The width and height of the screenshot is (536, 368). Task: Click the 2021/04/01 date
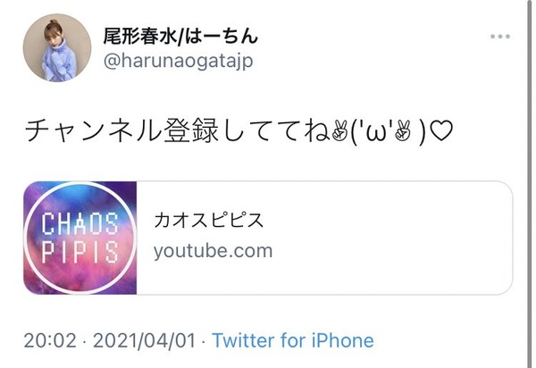[x=144, y=340]
